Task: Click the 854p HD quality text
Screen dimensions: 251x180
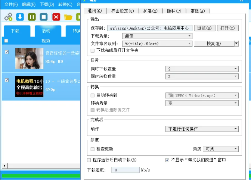Action: click(54, 61)
